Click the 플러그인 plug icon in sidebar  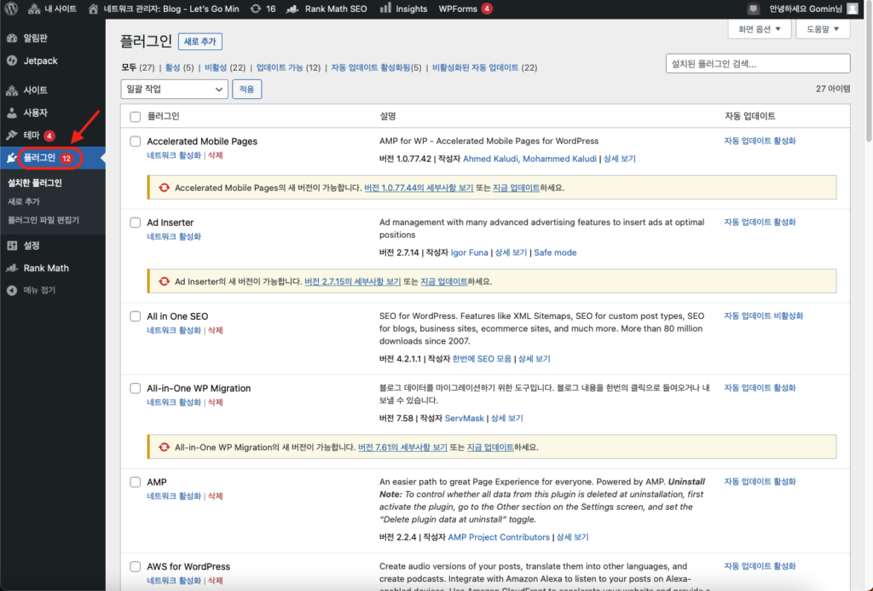(x=12, y=158)
